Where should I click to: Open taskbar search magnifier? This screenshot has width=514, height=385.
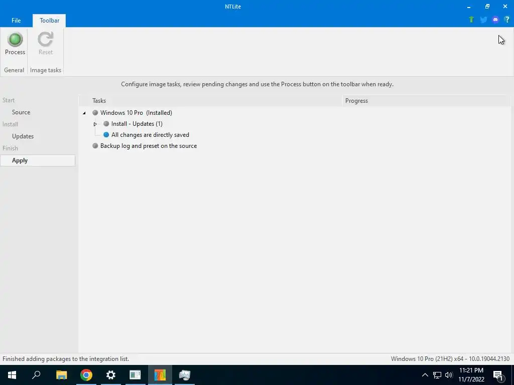[36, 375]
